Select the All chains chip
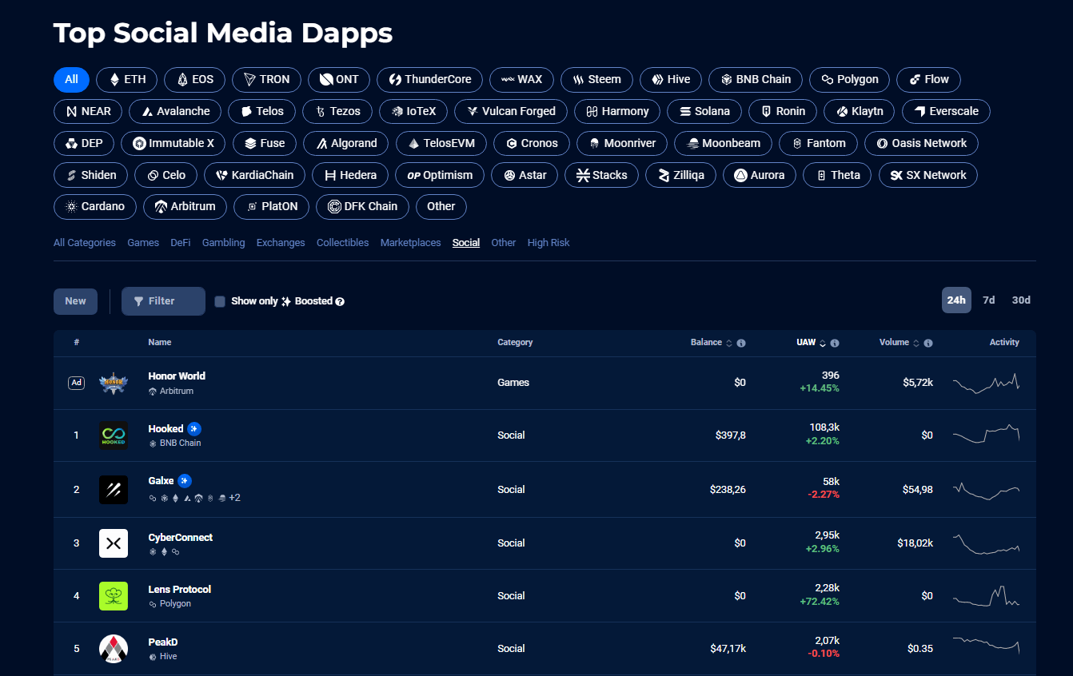The width and height of the screenshot is (1073, 676). (71, 80)
